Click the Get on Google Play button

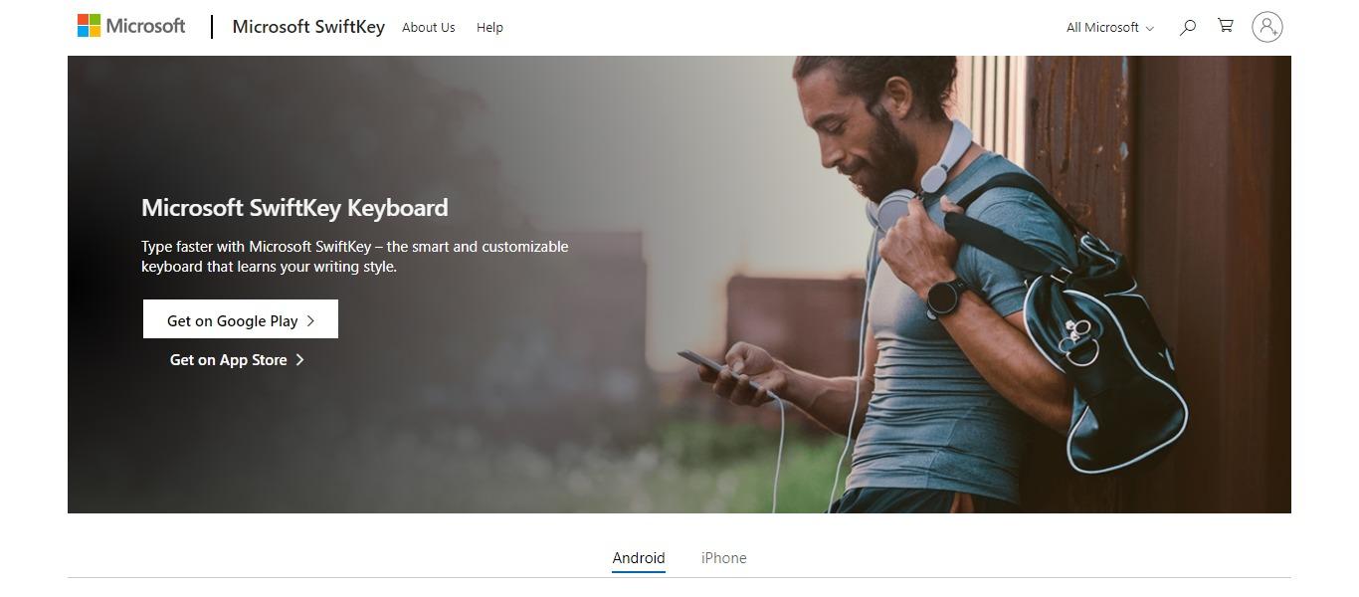241,319
